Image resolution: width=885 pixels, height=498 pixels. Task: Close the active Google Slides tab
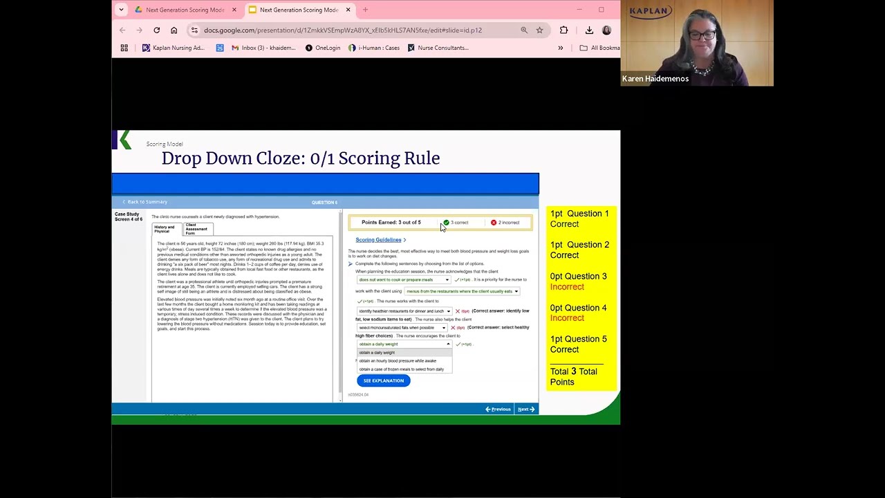348,10
